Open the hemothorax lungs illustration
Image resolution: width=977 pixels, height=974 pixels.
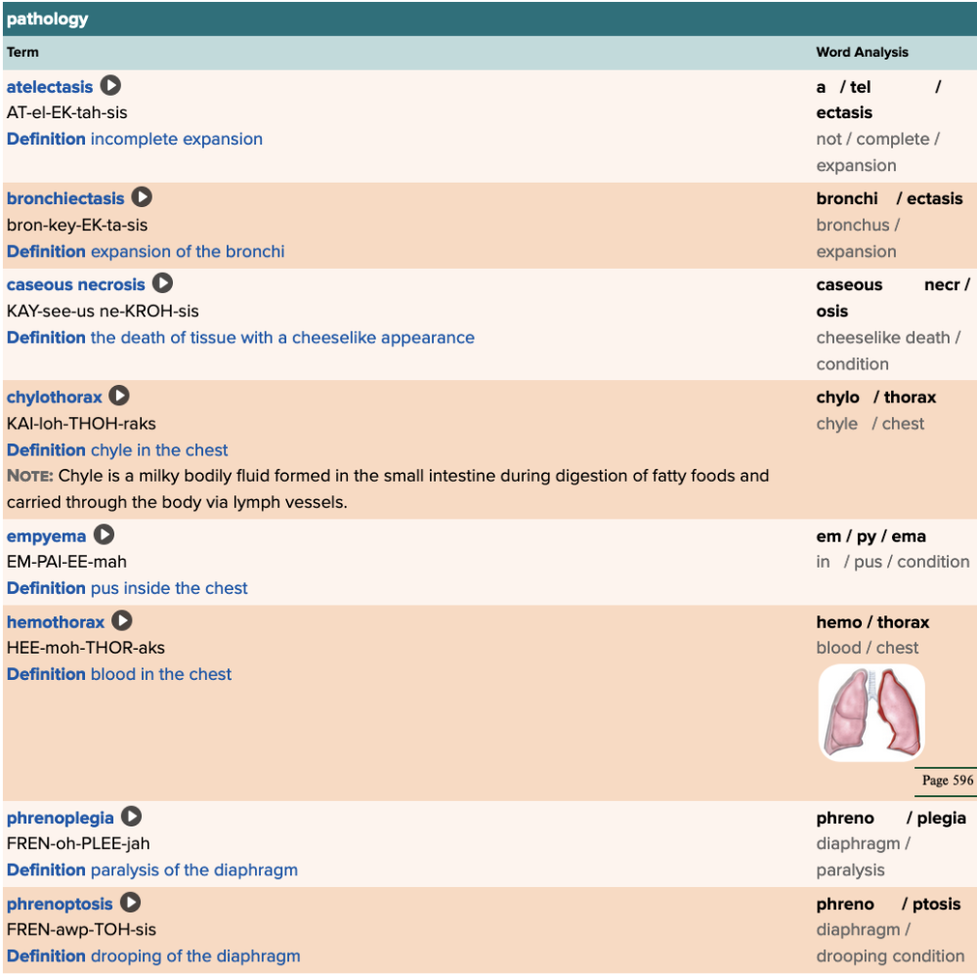click(871, 712)
